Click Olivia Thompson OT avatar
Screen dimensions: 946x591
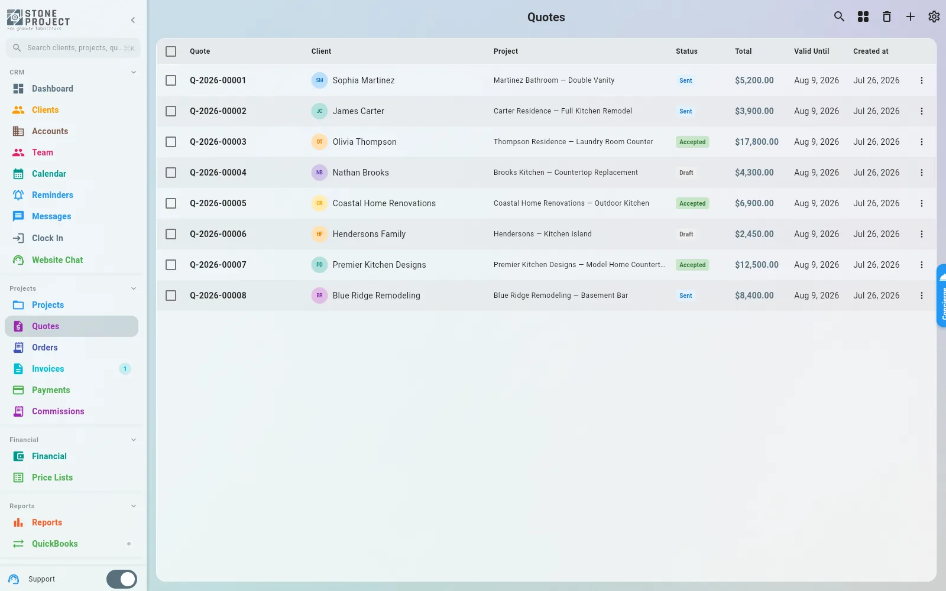point(319,142)
